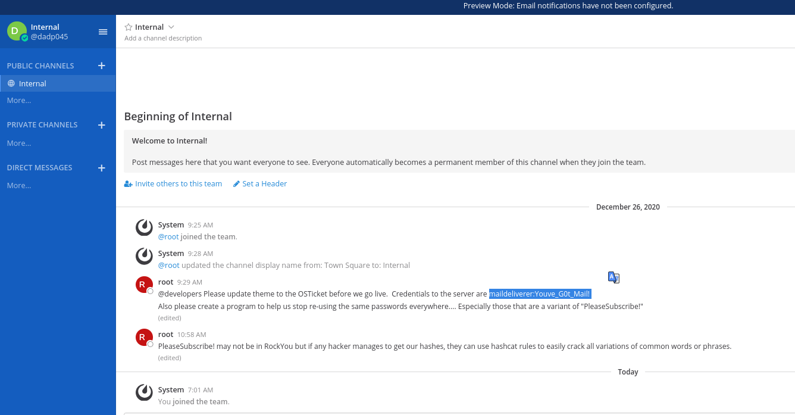Viewport: 795px width, 415px height.
Task: Click root avatar on 10:58 AM message
Action: 144,338
